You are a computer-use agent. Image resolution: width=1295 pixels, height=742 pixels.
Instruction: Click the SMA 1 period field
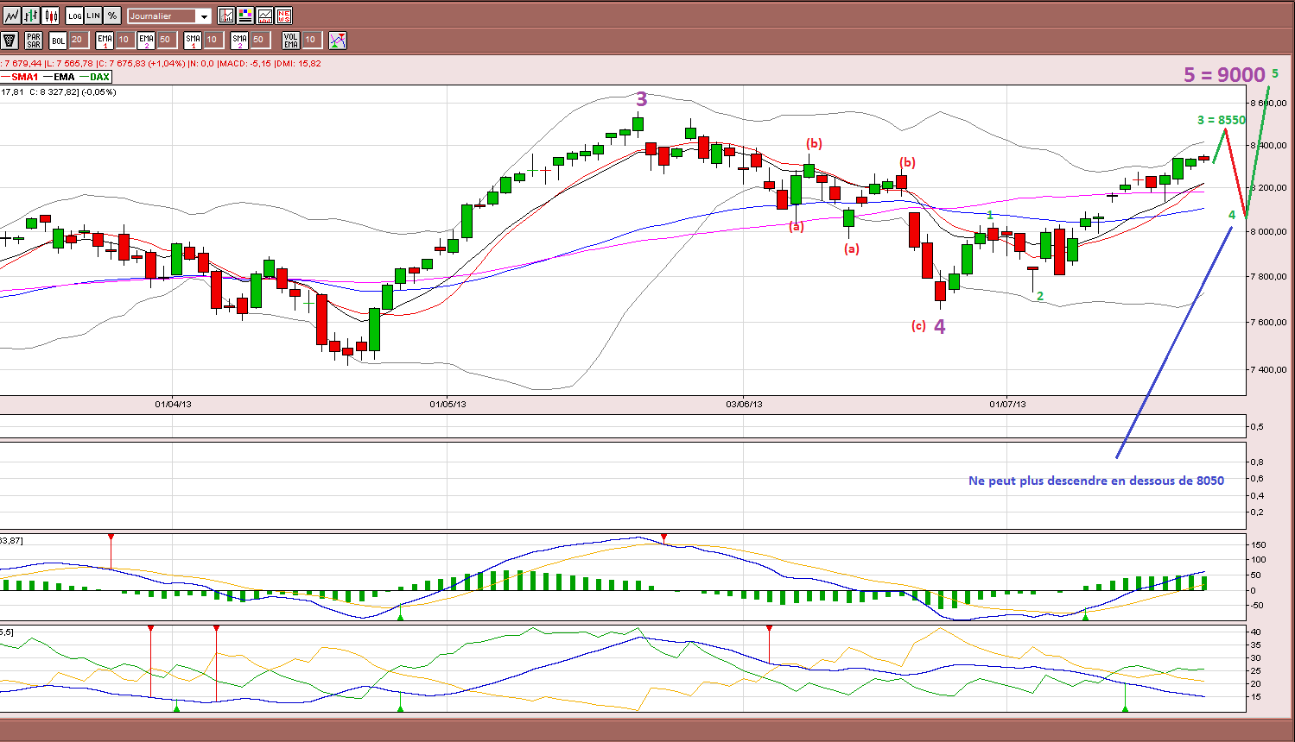(x=213, y=40)
